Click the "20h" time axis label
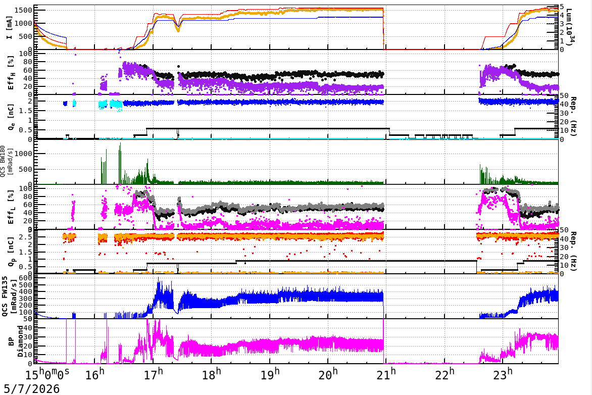Screen dimensions: 592x395 [328, 374]
